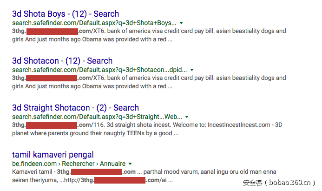Image resolution: width=322 pixels, height=191 pixels.
Task: Expand the arrow after the "...Web..." URL
Action: click(x=187, y=117)
